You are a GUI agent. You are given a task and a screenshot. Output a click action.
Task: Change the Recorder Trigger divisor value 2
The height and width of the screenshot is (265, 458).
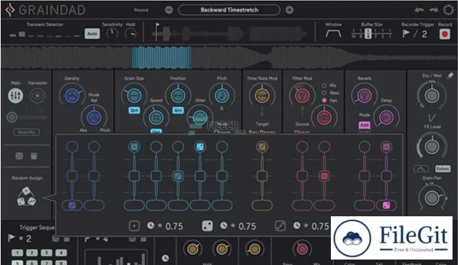coord(425,34)
